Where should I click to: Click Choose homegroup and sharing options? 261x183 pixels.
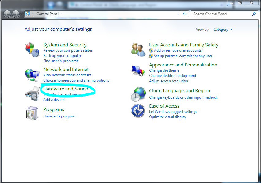76,80
